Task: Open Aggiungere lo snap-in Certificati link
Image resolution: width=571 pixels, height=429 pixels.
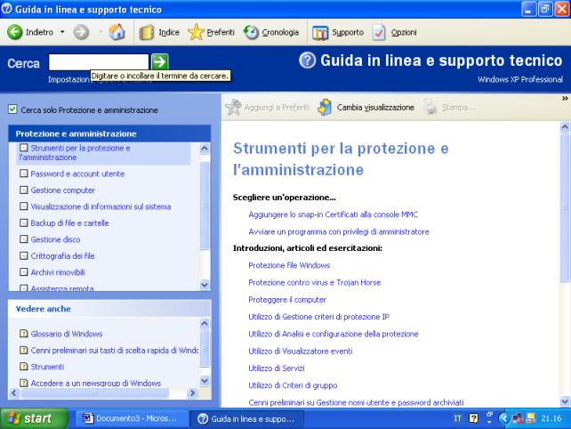Action: [x=333, y=214]
